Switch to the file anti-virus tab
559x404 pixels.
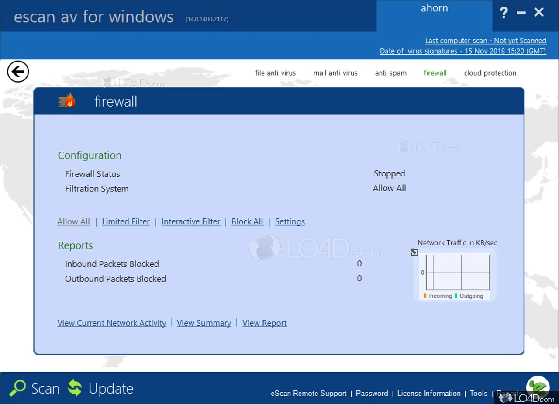click(x=276, y=73)
